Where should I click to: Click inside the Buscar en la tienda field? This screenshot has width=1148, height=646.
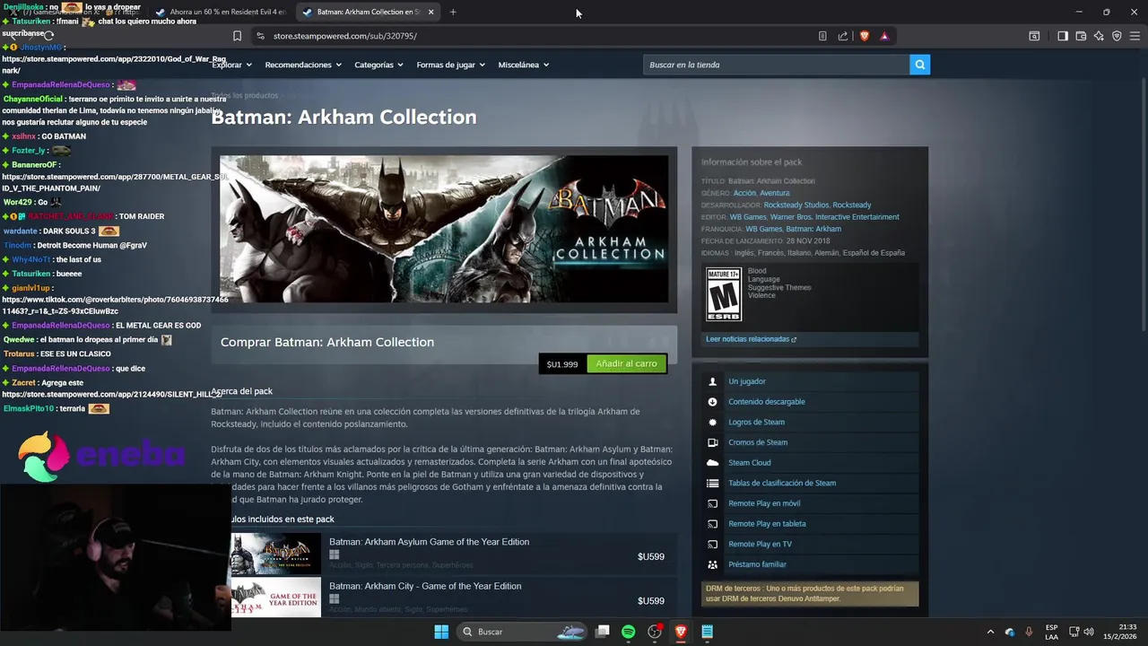click(x=776, y=65)
